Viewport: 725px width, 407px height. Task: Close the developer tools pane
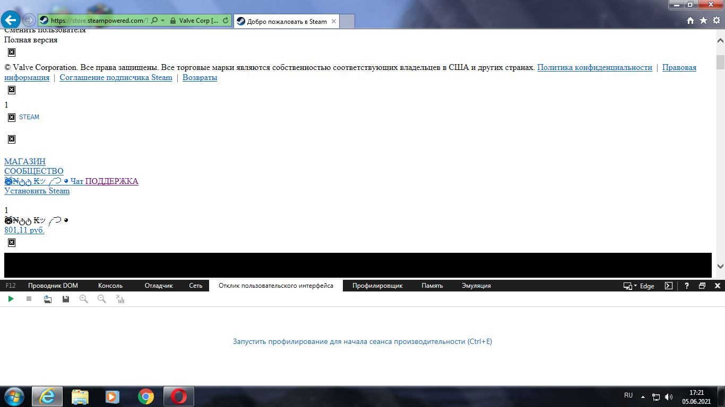[718, 286]
